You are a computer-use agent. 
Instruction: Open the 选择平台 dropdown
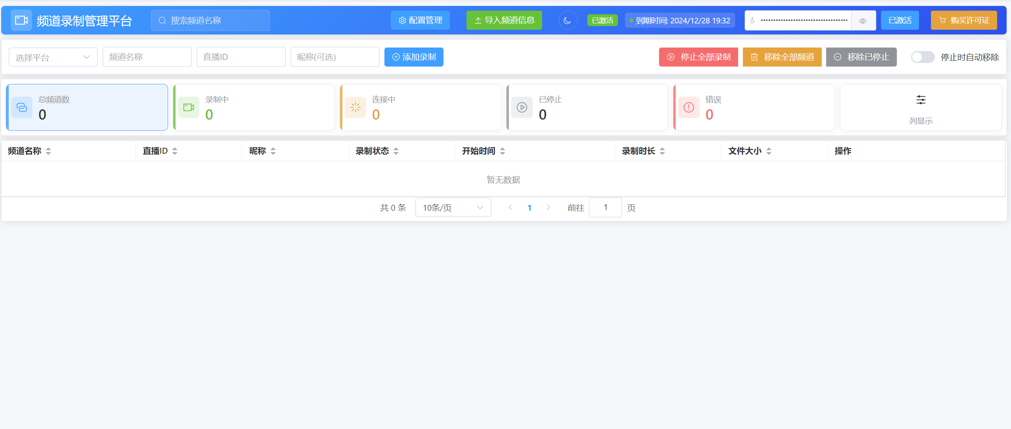pos(53,57)
